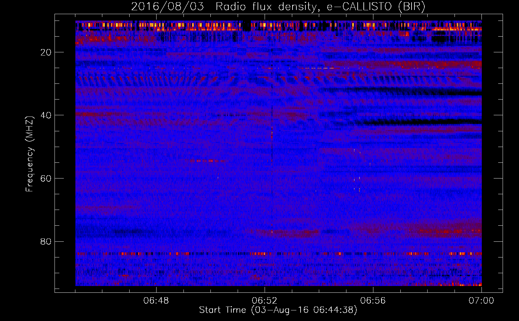
Task: Click the '20' frequency tick label
Action: click(46, 52)
